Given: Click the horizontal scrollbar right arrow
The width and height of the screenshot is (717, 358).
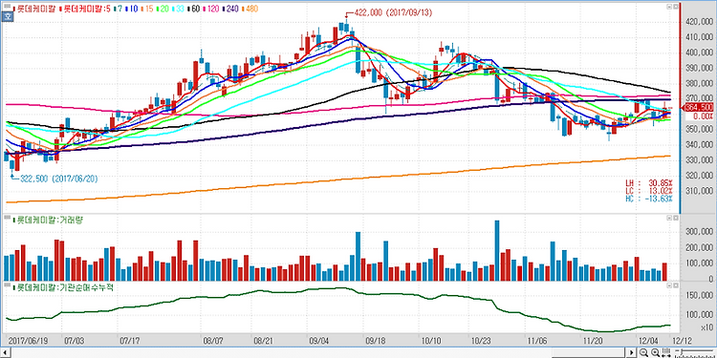Looking at the screenshot, I should [x=632, y=353].
